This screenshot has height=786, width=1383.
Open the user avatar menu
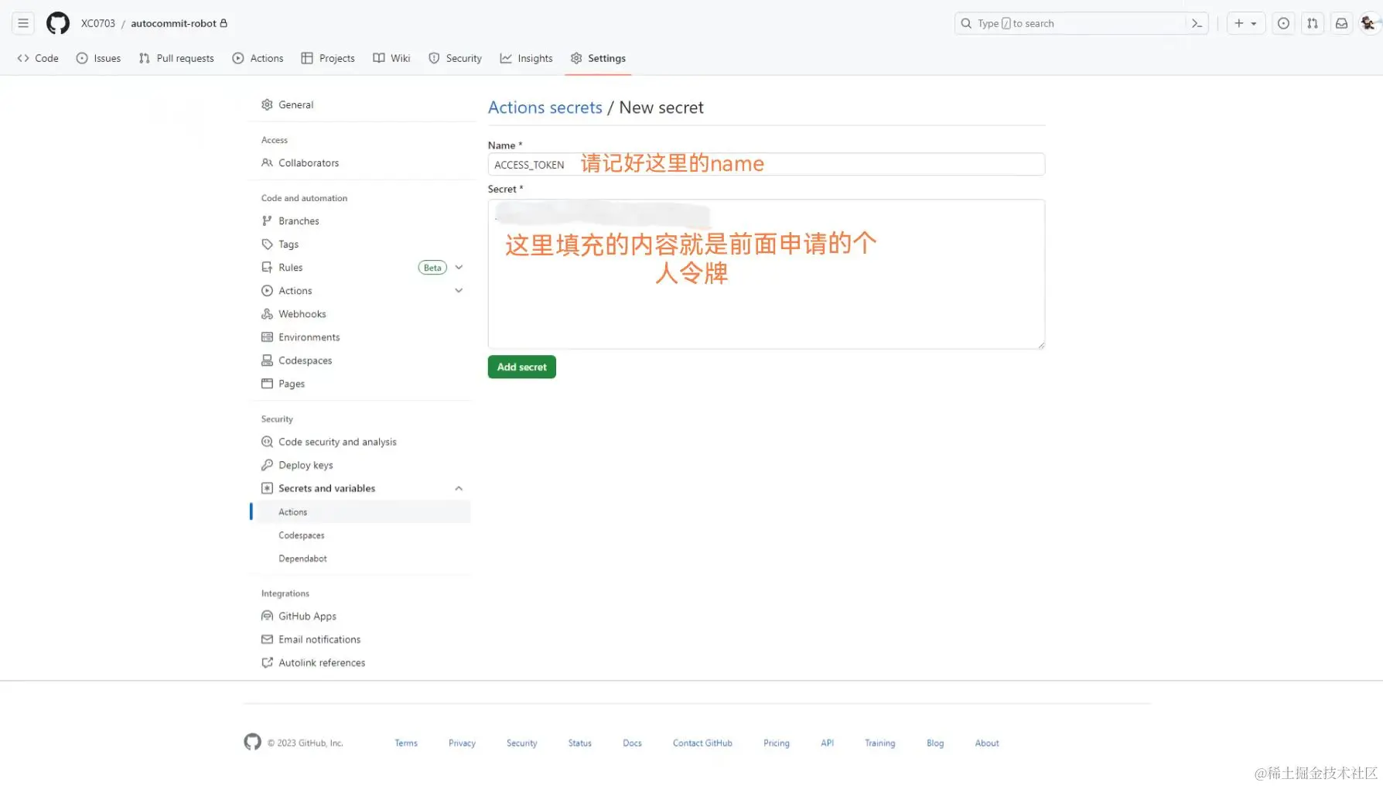click(1368, 23)
